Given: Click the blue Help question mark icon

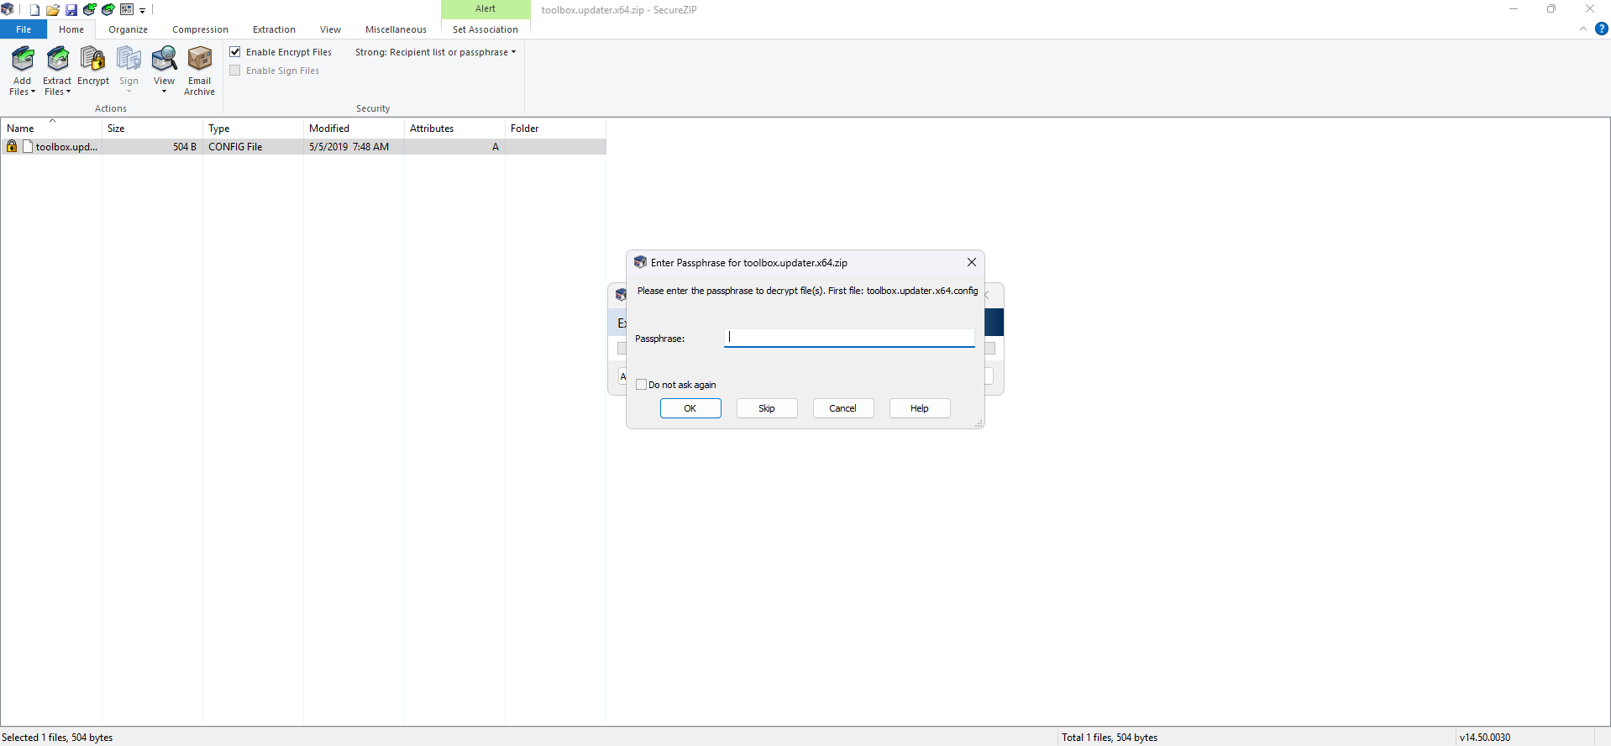Looking at the screenshot, I should [1602, 29].
